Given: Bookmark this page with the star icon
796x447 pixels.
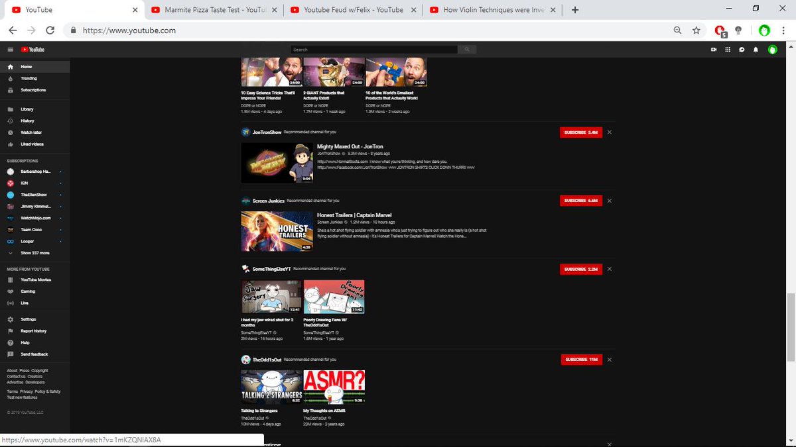Looking at the screenshot, I should click(x=696, y=30).
